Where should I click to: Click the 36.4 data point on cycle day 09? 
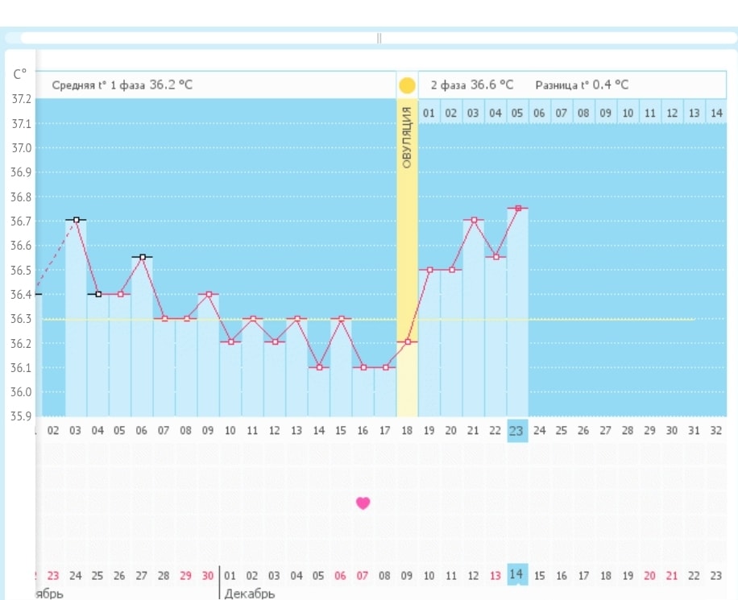point(209,294)
